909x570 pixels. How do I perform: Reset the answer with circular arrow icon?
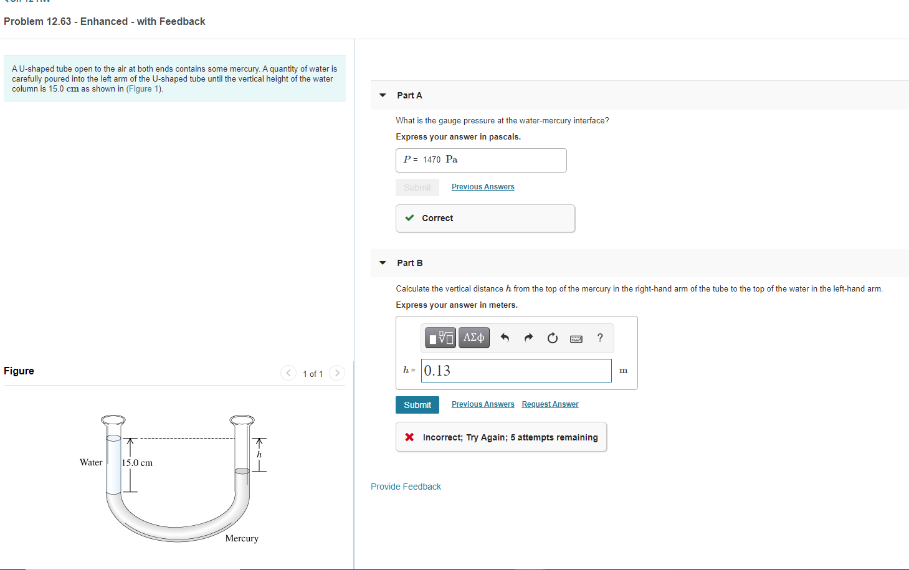coord(552,338)
